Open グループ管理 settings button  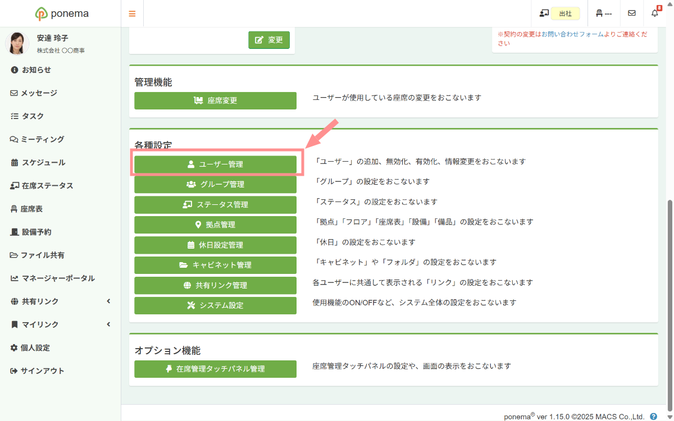click(215, 184)
